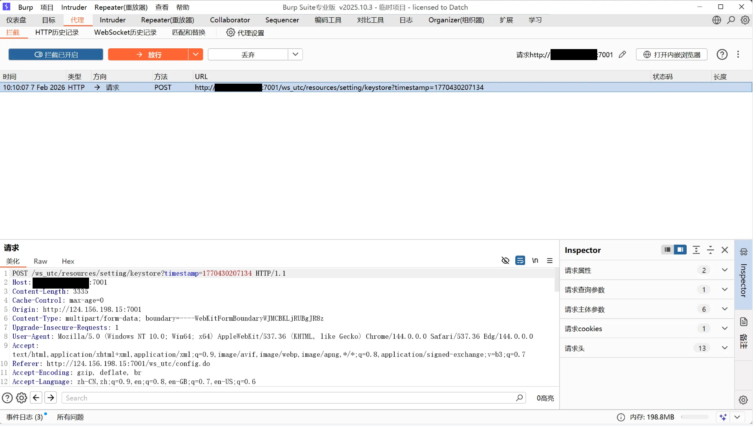Toggle intercept on button (拦截已开启)
Image resolution: width=753 pixels, height=426 pixels.
click(56, 55)
